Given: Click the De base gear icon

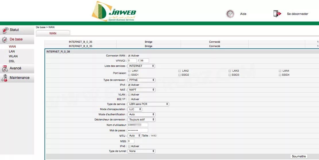Looking at the screenshot, I should 5,40.
